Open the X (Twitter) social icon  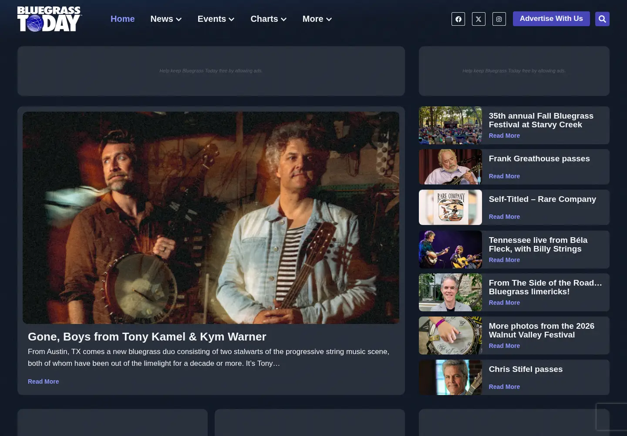pyautogui.click(x=479, y=19)
